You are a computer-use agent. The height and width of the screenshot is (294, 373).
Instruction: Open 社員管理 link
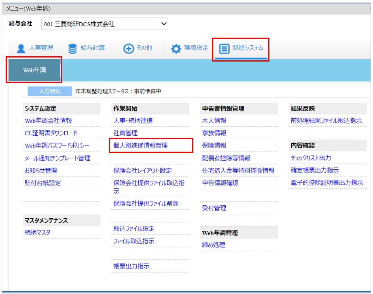coord(125,133)
